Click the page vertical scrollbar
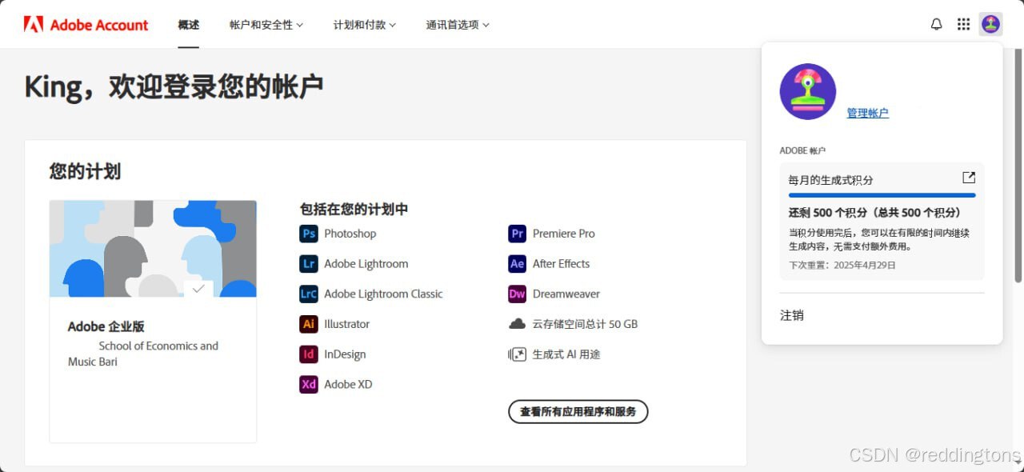 (x=1018, y=164)
